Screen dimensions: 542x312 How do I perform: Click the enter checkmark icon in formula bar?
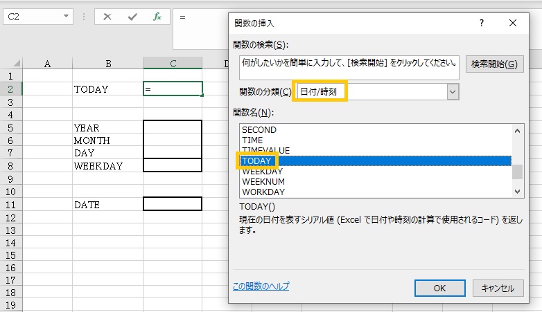(x=132, y=17)
